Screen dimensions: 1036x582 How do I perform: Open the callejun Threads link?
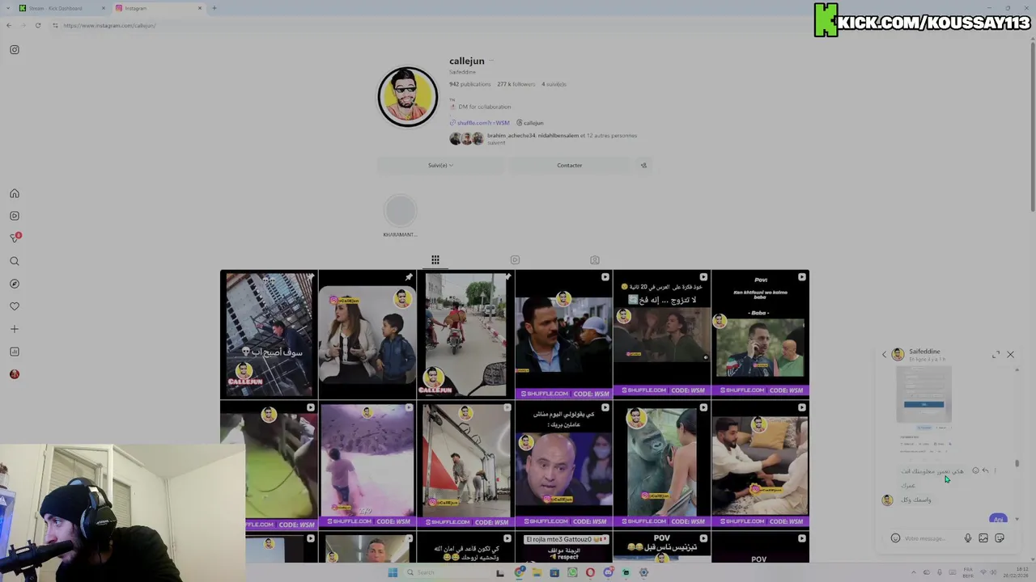(x=530, y=123)
